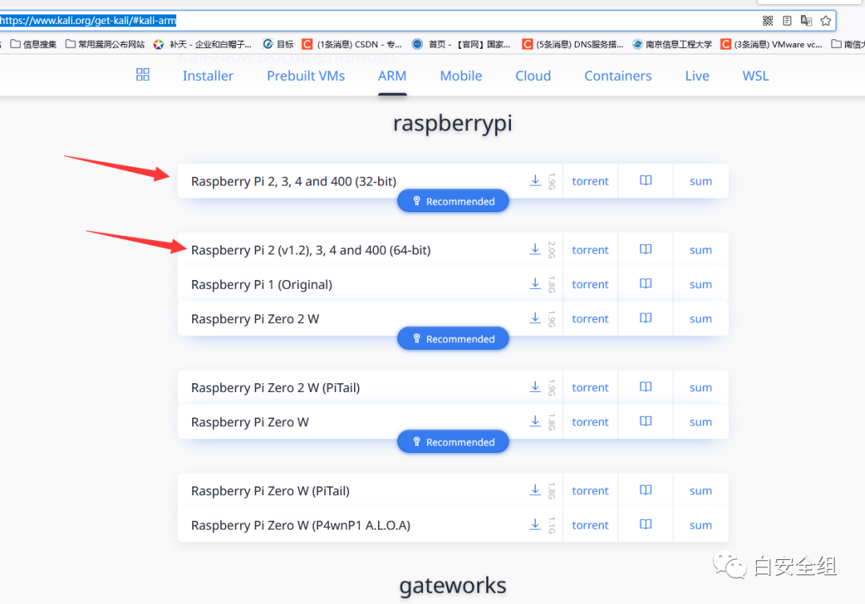Download Raspberry Pi 2, 3, 4 and 400 (32-bit) image
This screenshot has width=865, height=604.
click(x=535, y=180)
